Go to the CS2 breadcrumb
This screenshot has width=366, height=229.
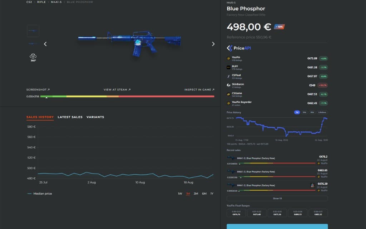coord(29,2)
